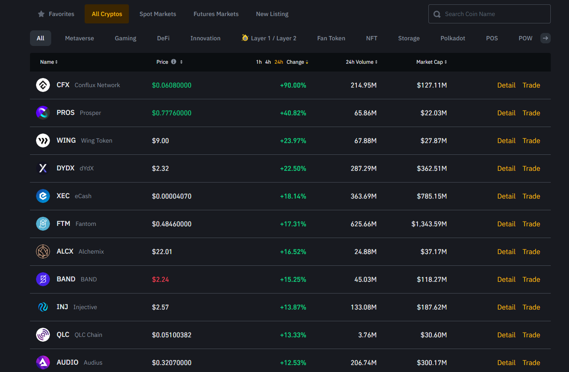Click the Audius AUDIO coin icon
The height and width of the screenshot is (372, 569).
coord(43,362)
